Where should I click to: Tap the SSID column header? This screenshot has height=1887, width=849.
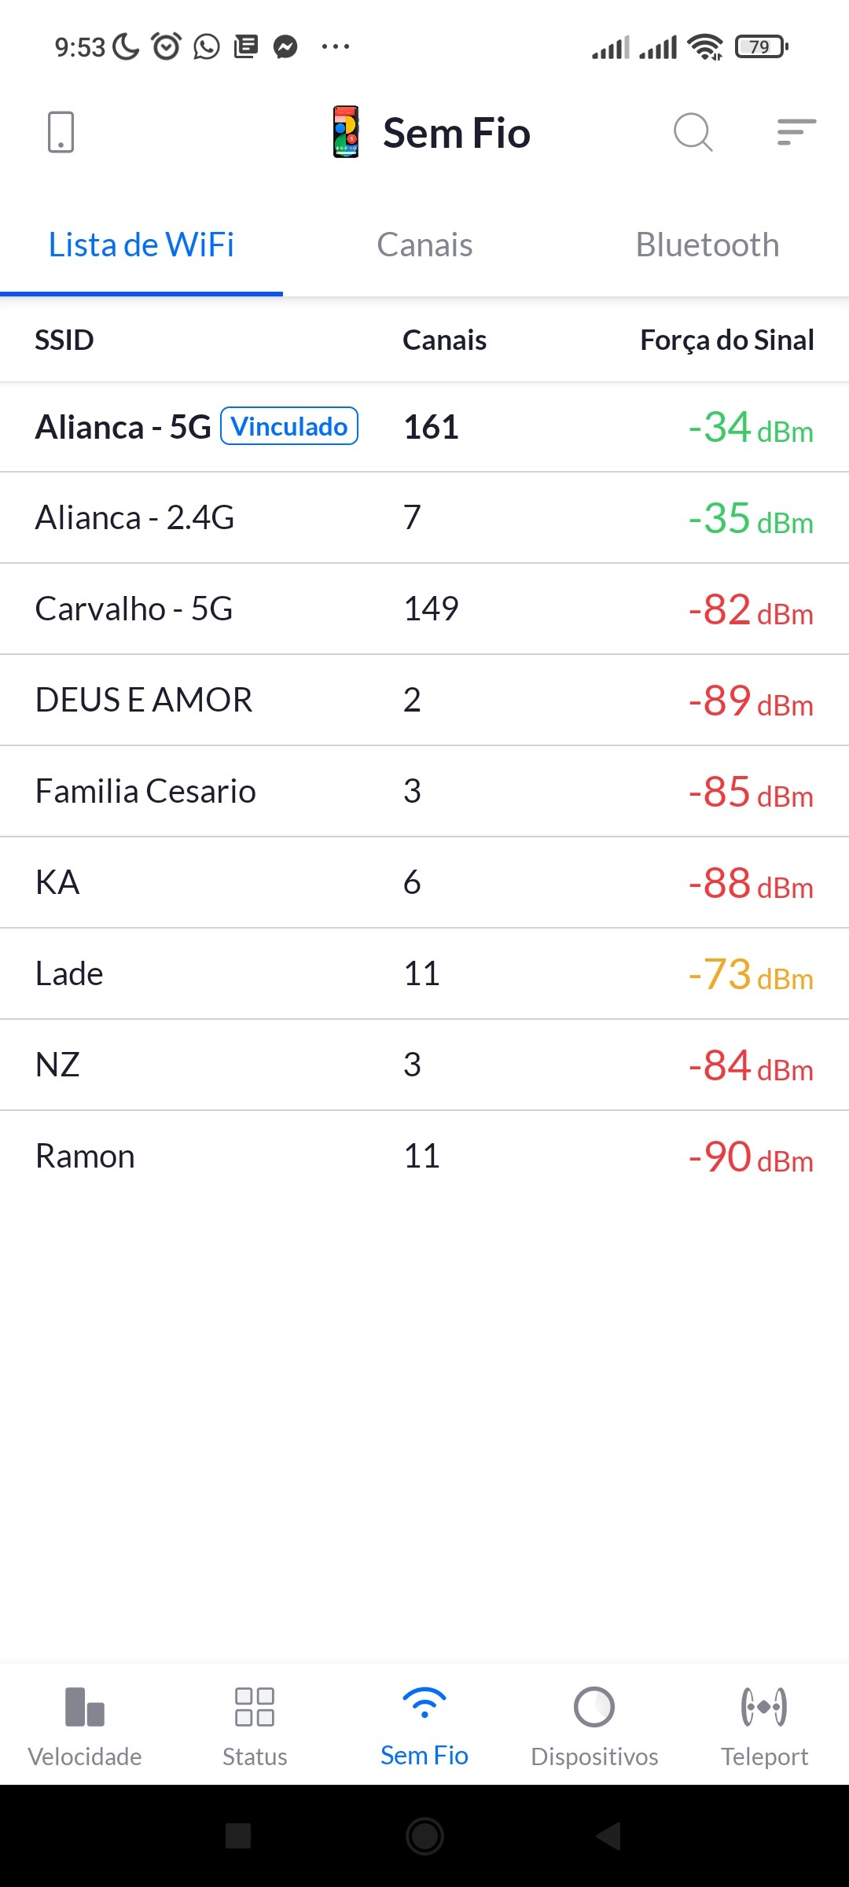click(64, 340)
